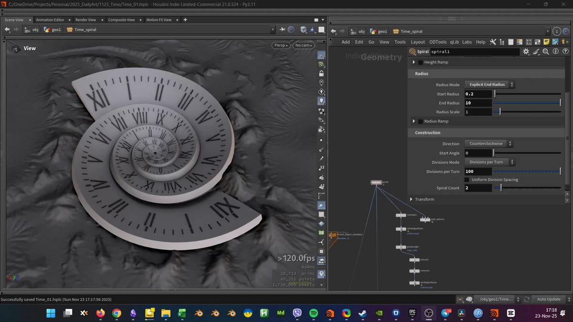Enable the Radius Ramp checkbox

420,121
